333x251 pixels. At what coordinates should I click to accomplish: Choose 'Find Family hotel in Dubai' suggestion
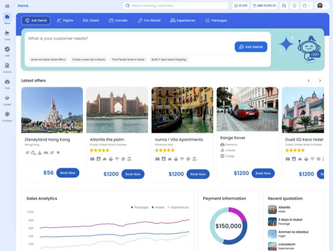128,60
